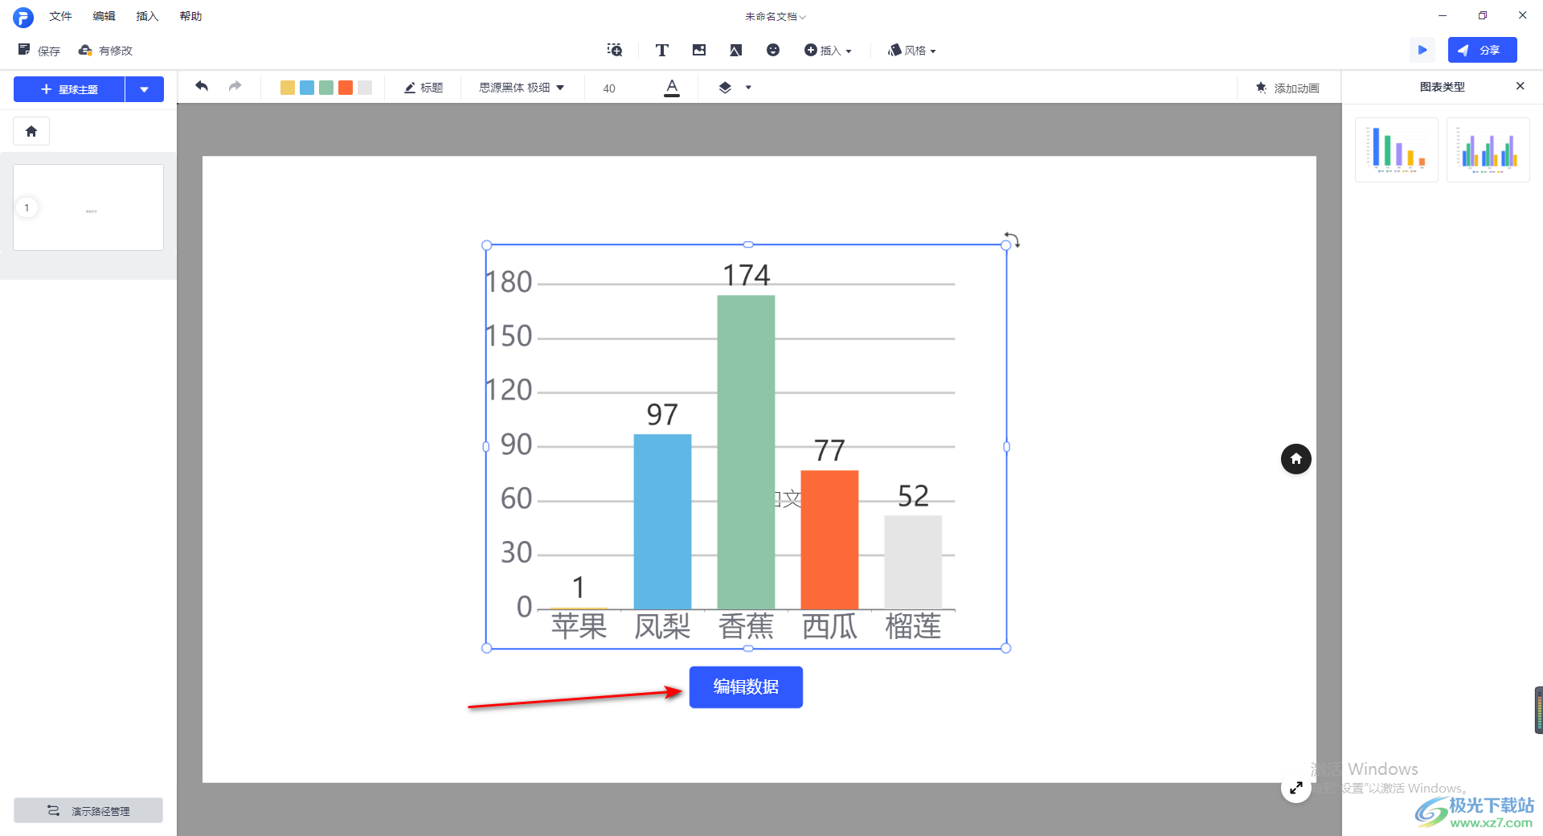Open the 插入 toolbar dropdown
The width and height of the screenshot is (1543, 836).
coord(828,50)
